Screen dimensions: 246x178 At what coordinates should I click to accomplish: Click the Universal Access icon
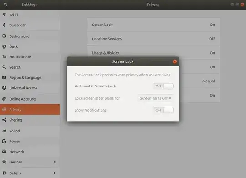point(4,88)
